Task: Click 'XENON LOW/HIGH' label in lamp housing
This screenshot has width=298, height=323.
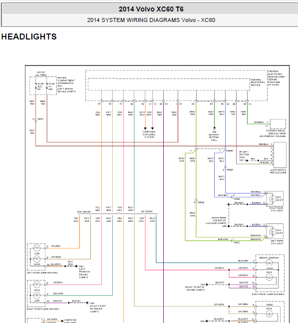Action: pos(269,257)
